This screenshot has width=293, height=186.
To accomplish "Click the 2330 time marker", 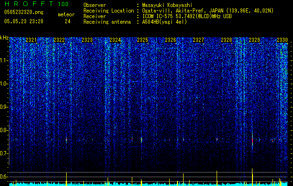I will click(x=282, y=40).
